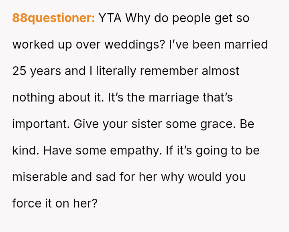Open the 88questioner username link
Screen dimensions: 289x232
(53, 18)
